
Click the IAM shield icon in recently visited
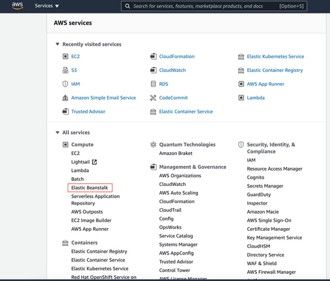(65, 84)
